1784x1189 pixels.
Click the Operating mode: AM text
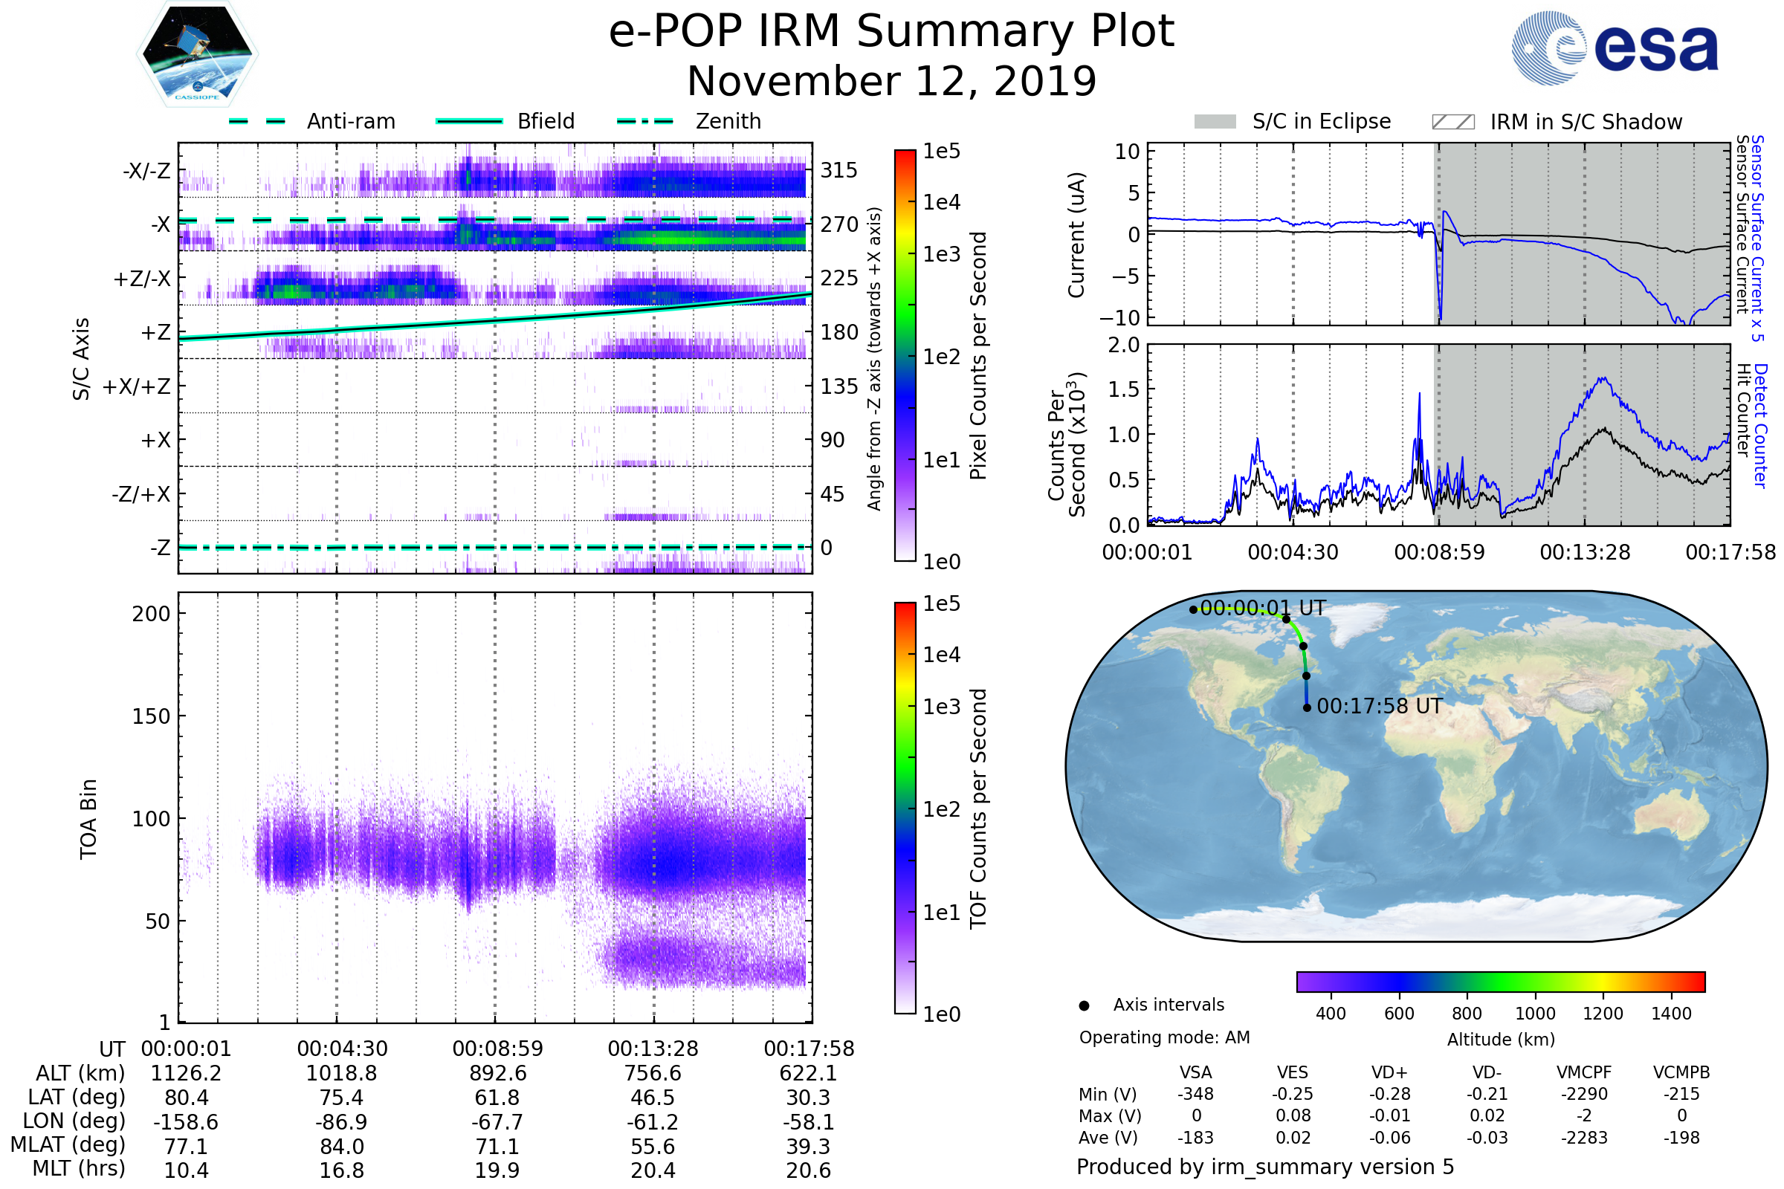(x=1164, y=1037)
